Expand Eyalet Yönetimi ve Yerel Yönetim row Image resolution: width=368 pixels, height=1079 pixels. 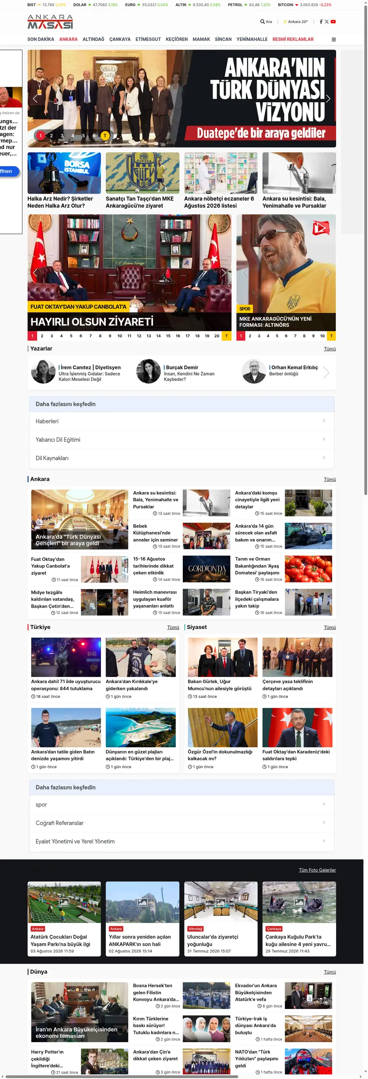(182, 841)
